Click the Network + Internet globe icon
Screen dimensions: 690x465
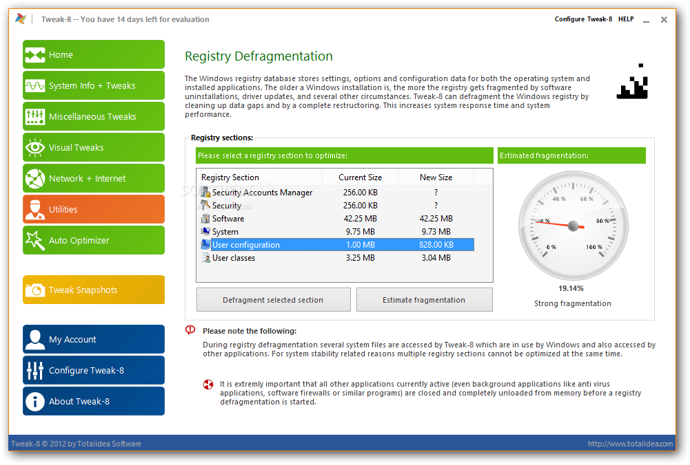tap(34, 178)
